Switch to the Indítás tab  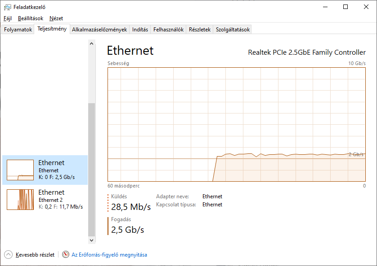click(140, 30)
